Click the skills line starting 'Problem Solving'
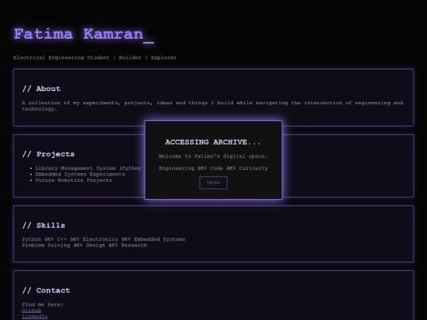Screen dimensions: 427x320 click(x=85, y=245)
